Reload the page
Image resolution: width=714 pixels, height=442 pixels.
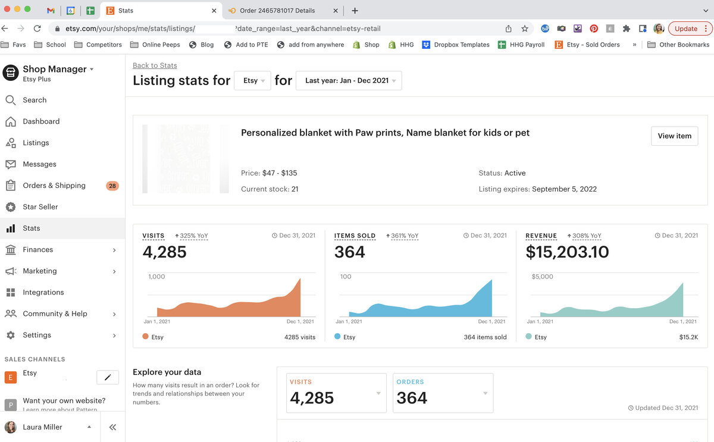pyautogui.click(x=37, y=28)
